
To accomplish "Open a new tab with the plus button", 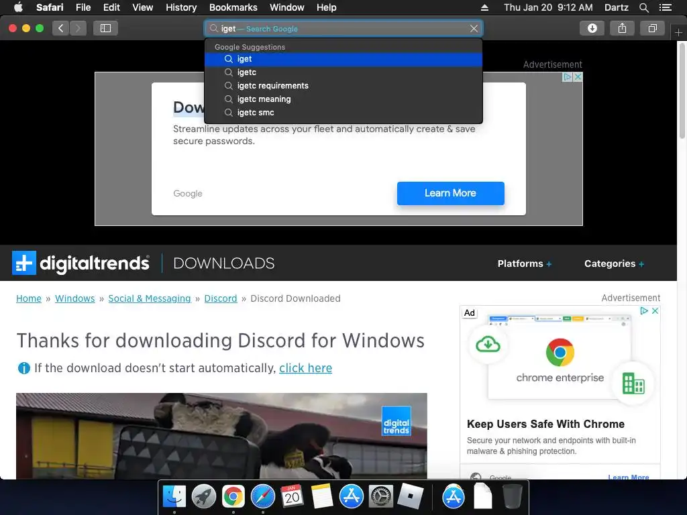I will [678, 32].
